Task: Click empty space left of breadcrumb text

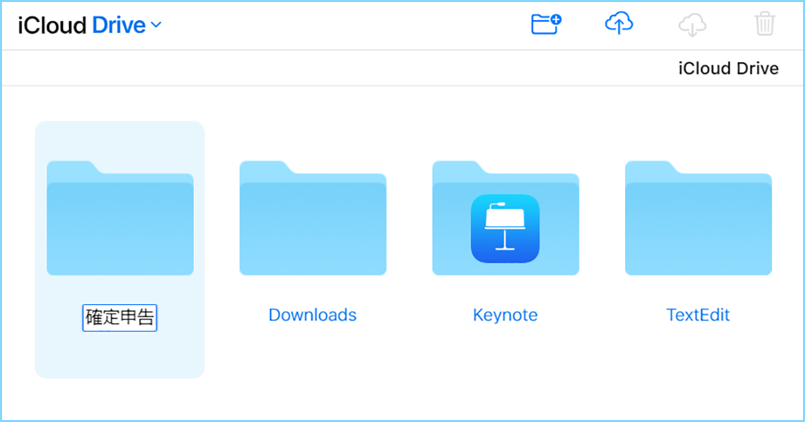Action: click(335, 68)
